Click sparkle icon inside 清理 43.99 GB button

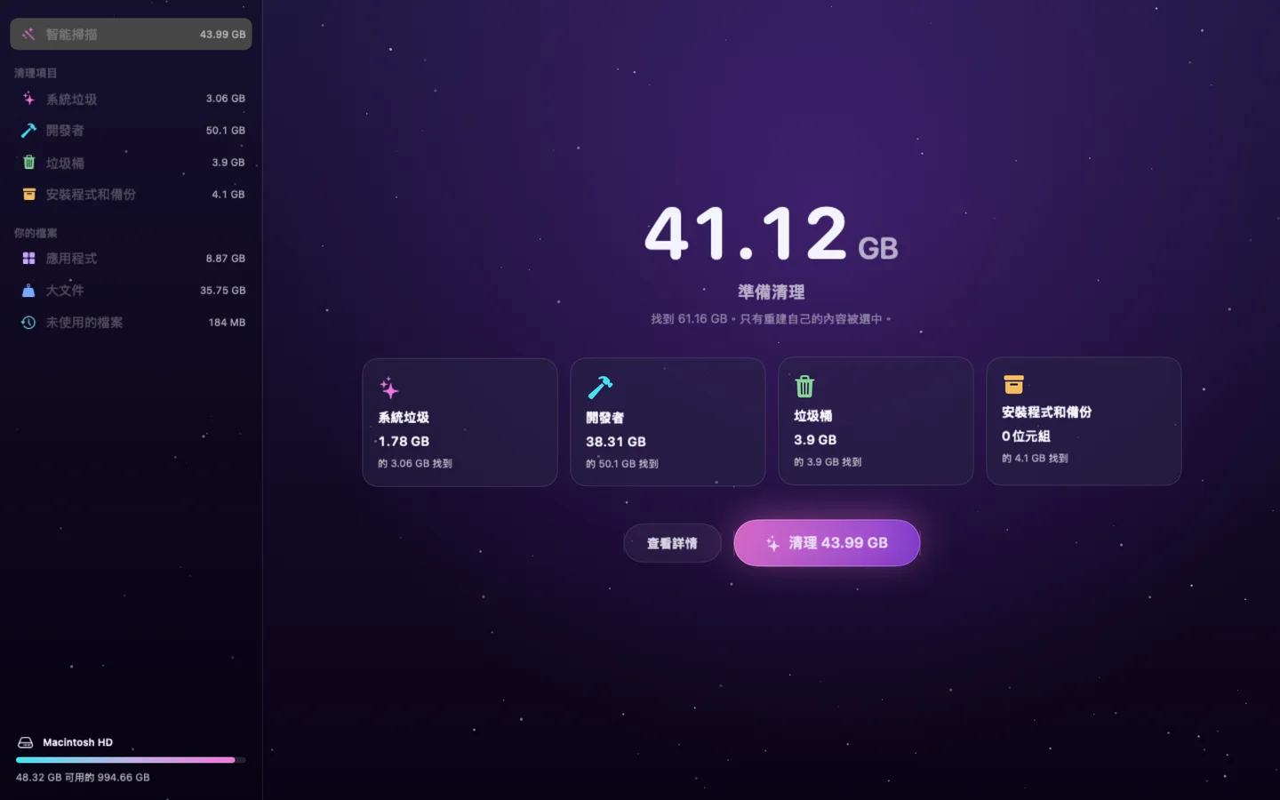tap(772, 543)
